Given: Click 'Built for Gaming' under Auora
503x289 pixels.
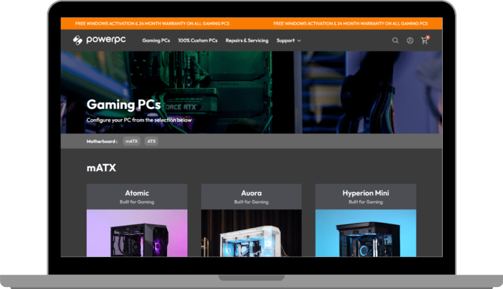Looking at the screenshot, I should 251,202.
